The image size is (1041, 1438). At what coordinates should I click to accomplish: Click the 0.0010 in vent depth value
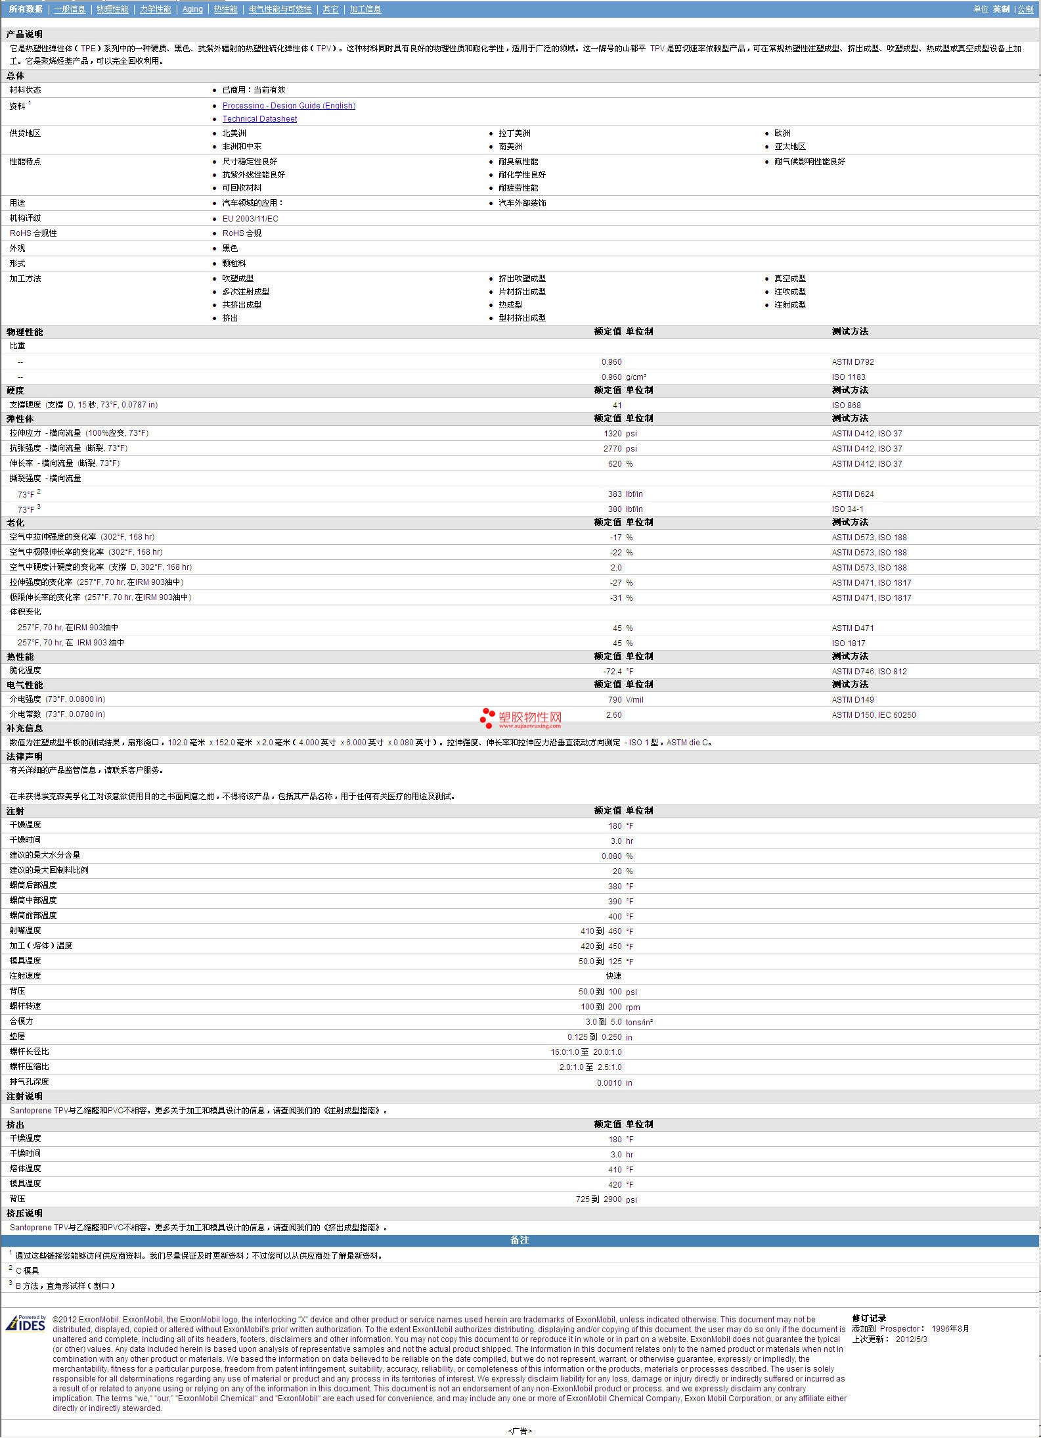pos(615,1083)
